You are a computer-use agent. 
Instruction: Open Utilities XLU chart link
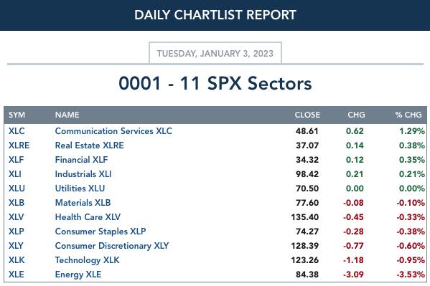tap(80, 189)
